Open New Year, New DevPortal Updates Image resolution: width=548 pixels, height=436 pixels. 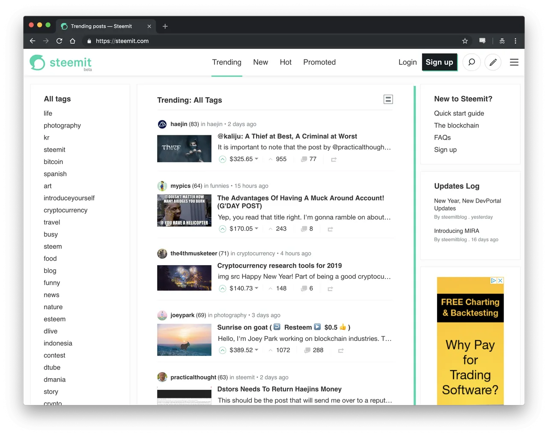coord(468,204)
